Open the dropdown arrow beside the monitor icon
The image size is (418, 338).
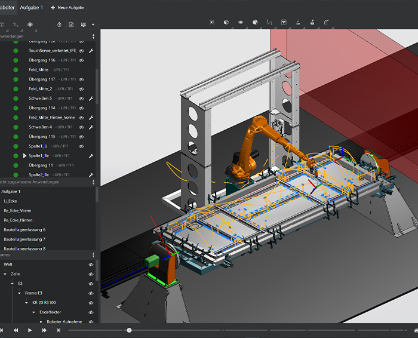click(x=93, y=25)
